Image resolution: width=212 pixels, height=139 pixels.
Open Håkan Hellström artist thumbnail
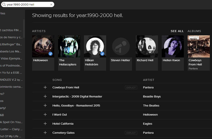pyautogui.click(x=95, y=46)
